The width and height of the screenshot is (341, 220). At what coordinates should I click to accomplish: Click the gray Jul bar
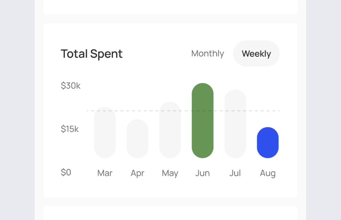(235, 124)
